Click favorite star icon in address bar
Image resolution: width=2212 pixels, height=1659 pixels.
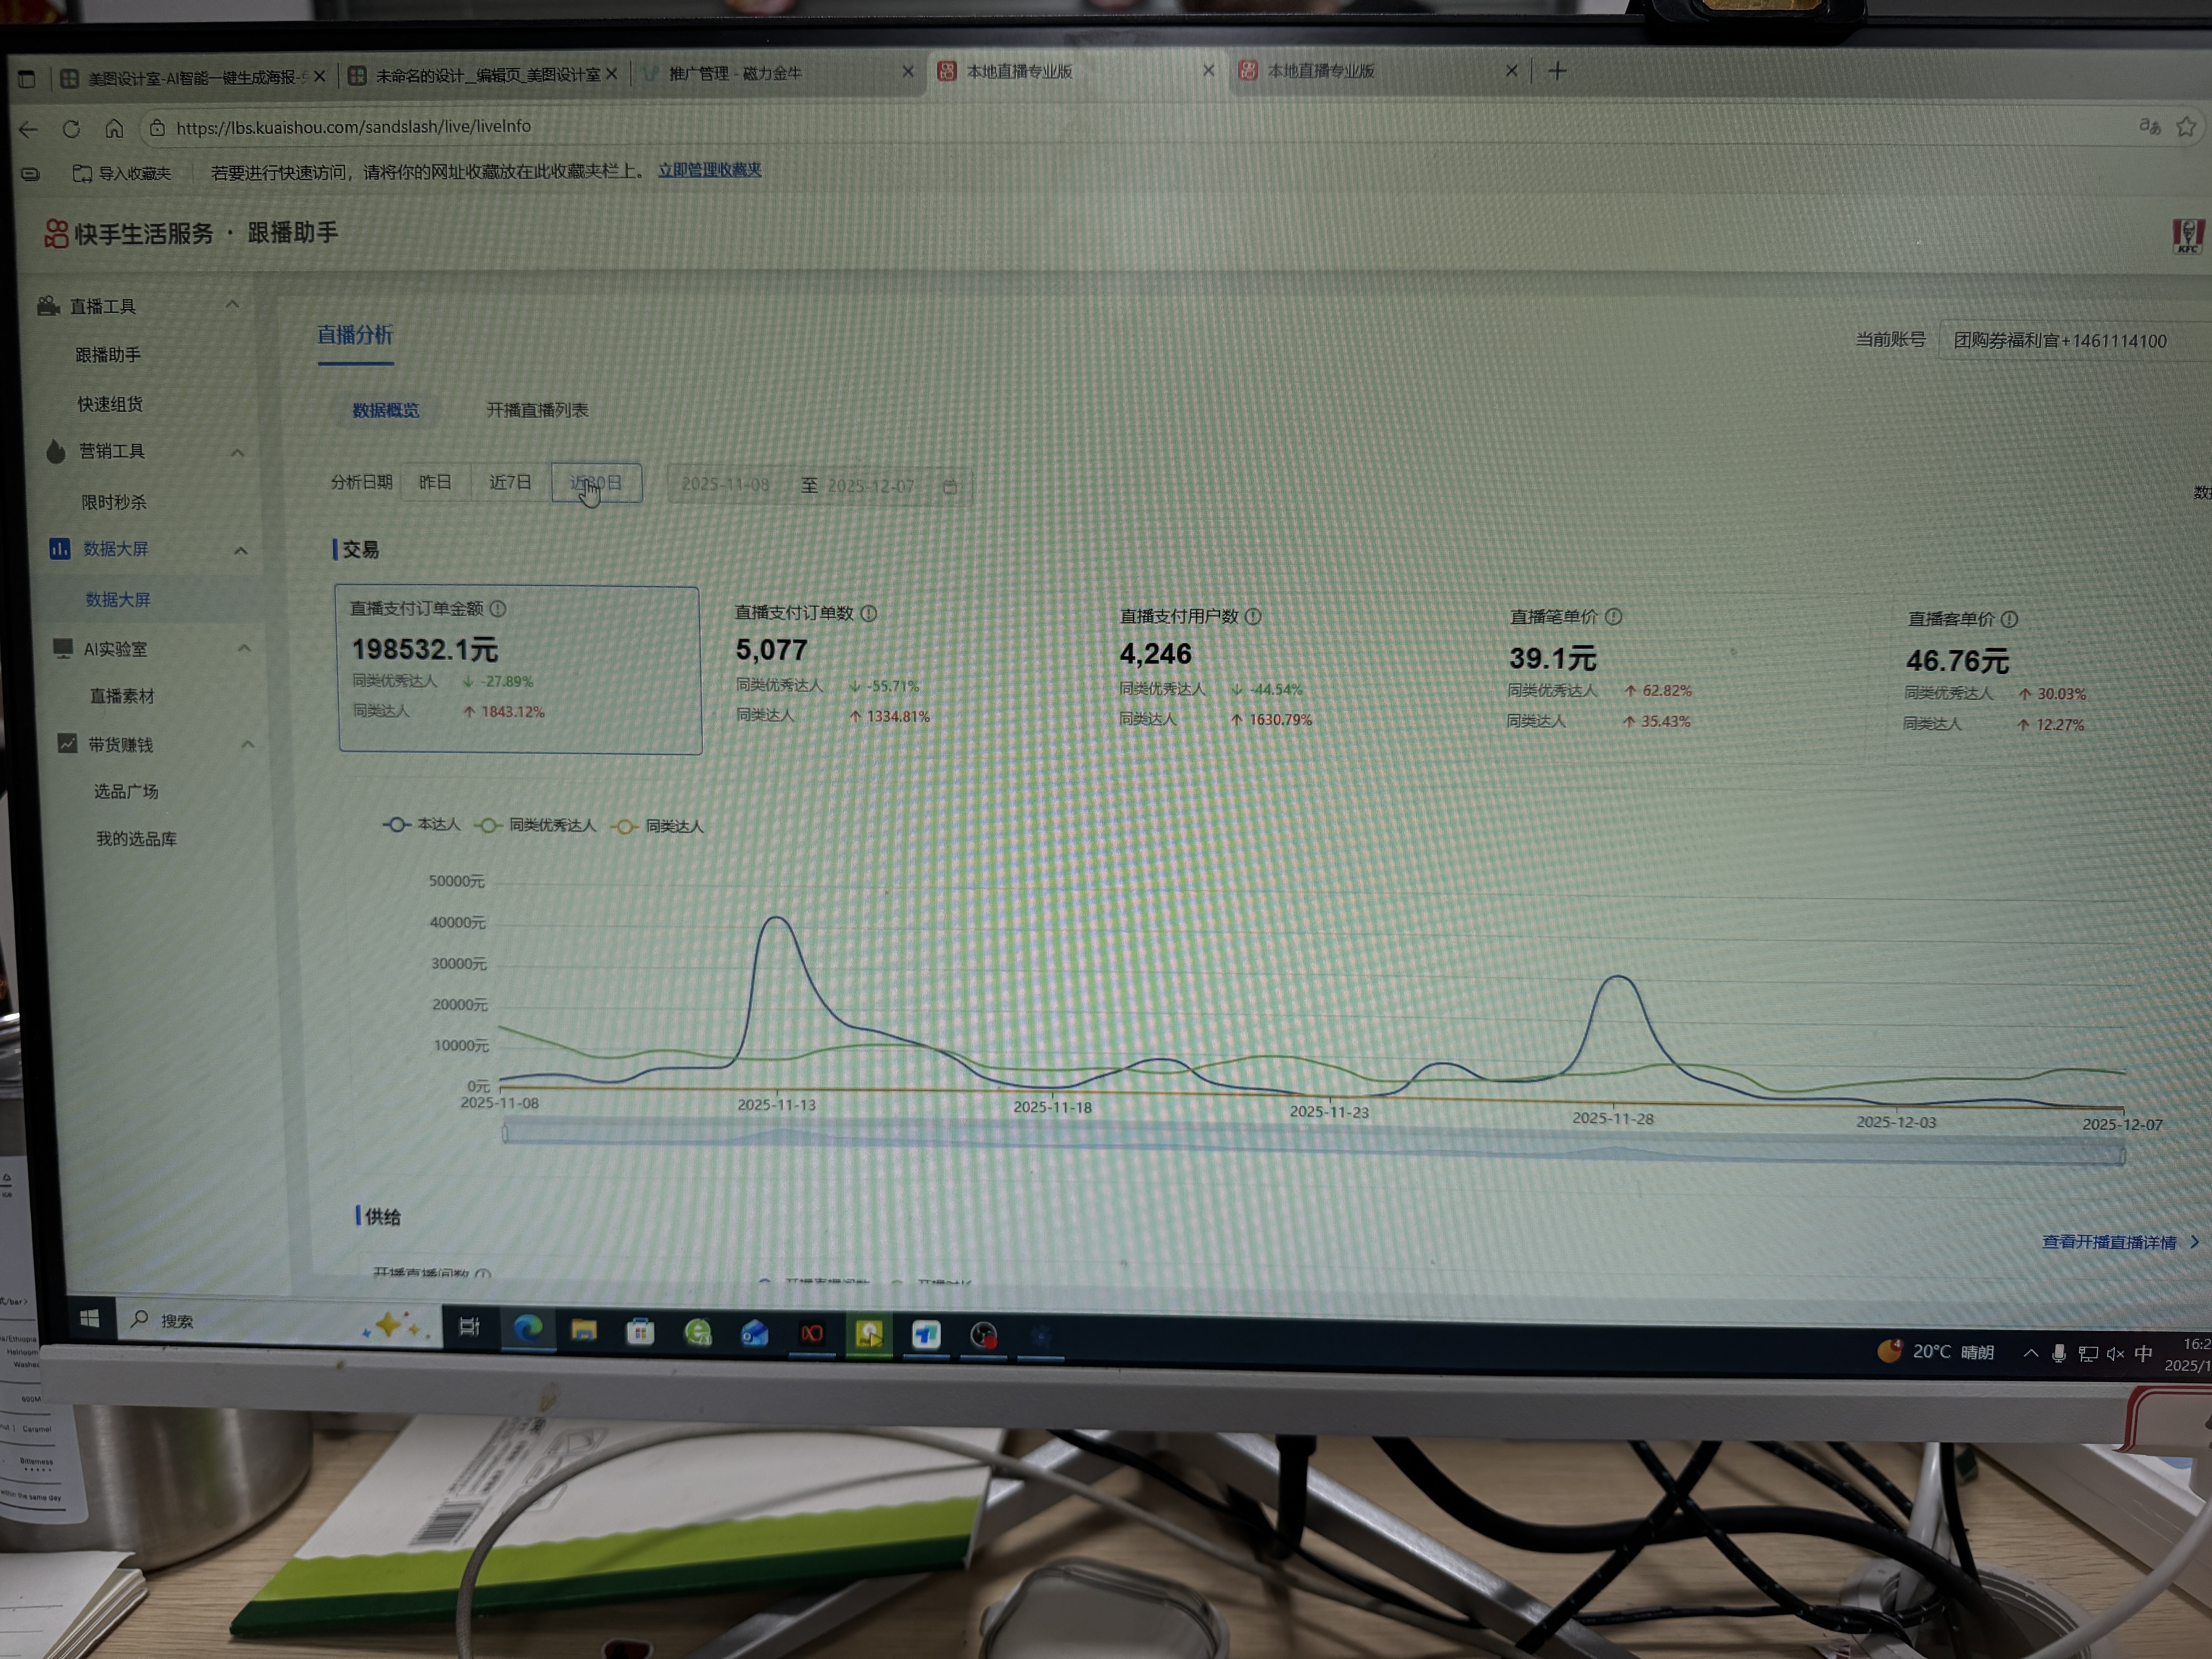coord(2186,127)
